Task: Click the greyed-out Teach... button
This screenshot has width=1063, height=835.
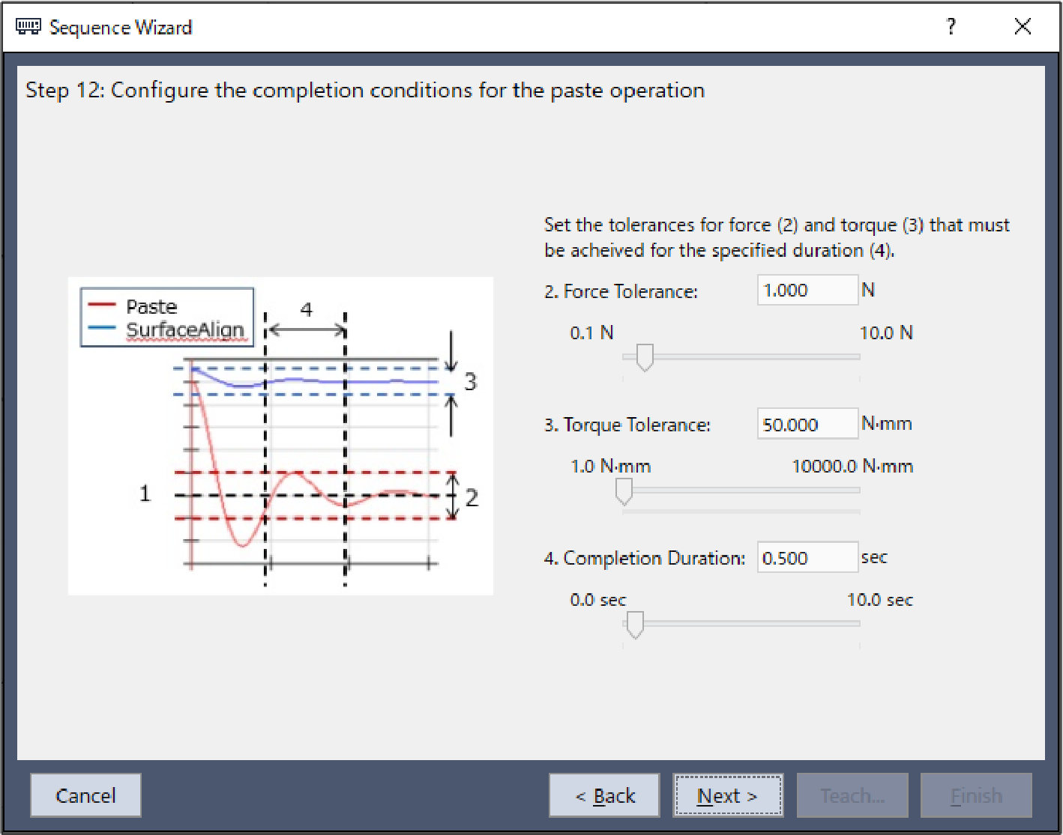Action: coord(852,795)
